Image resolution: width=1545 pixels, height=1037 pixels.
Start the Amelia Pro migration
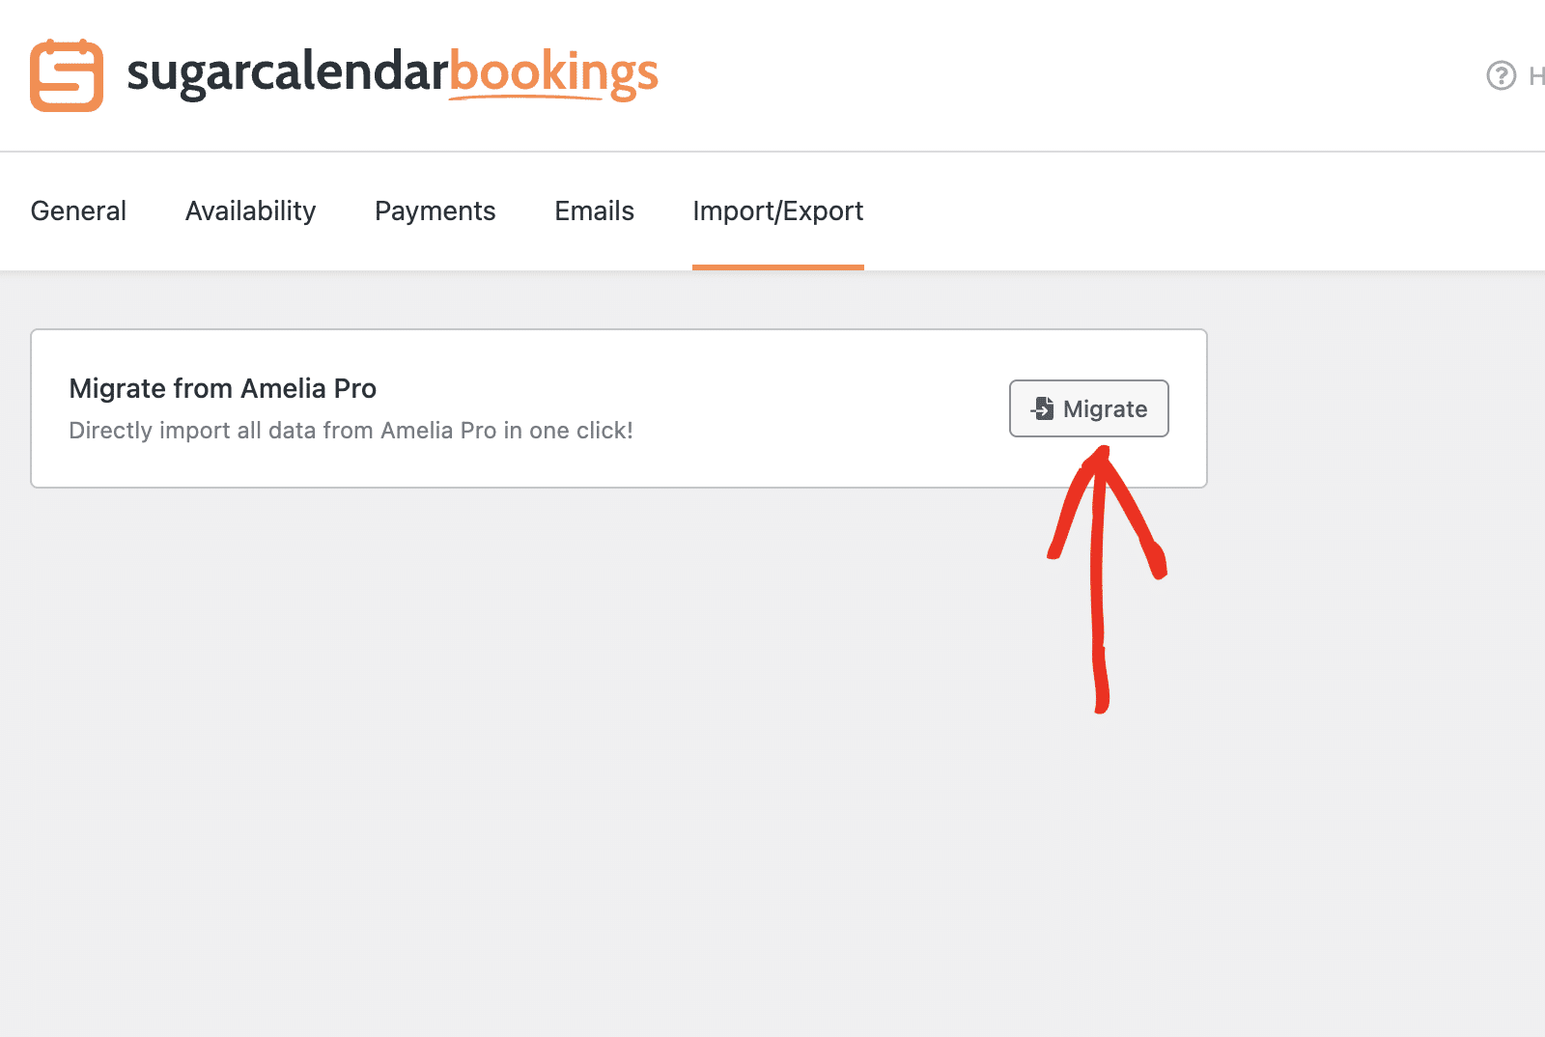click(x=1088, y=408)
